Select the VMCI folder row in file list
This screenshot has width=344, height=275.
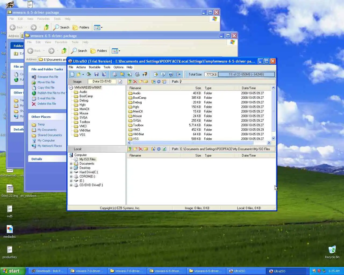199,130
